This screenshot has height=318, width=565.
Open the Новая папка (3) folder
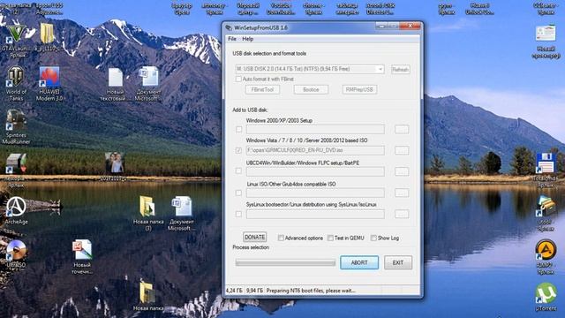[147, 206]
